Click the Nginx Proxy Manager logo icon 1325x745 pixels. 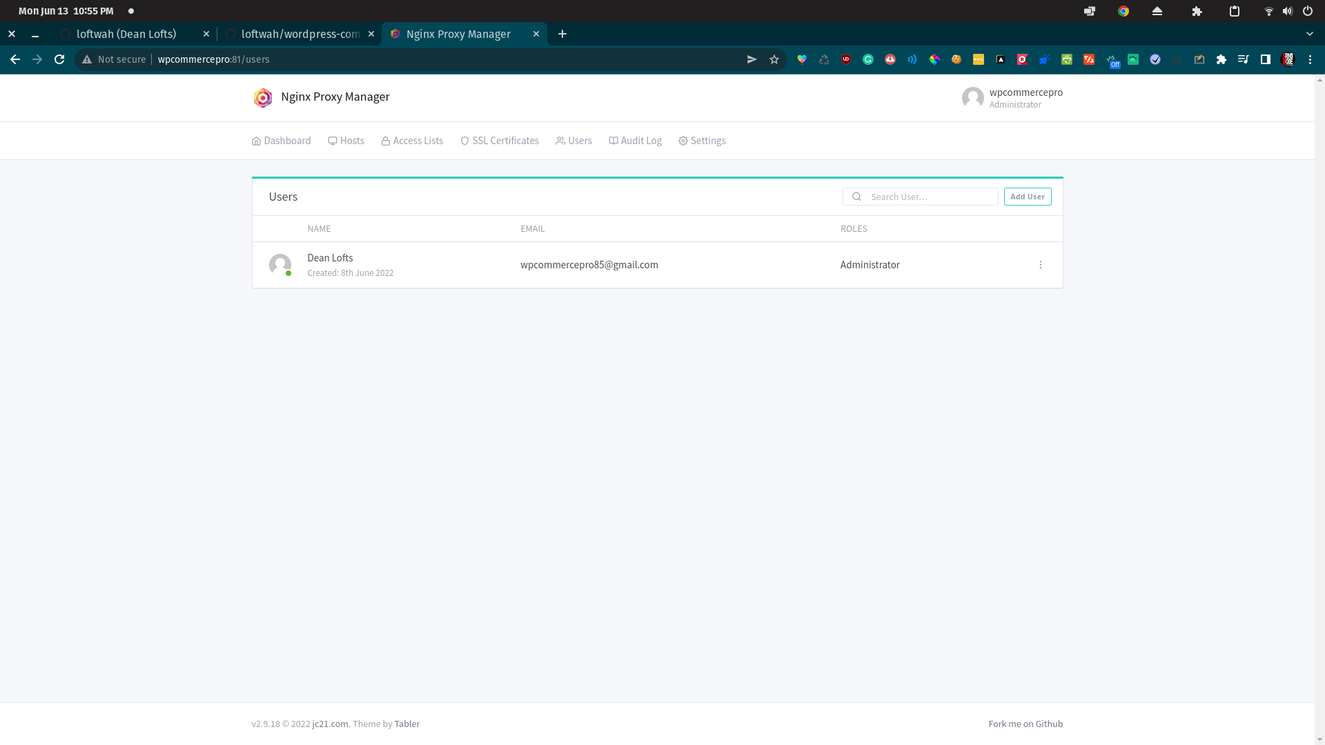262,97
